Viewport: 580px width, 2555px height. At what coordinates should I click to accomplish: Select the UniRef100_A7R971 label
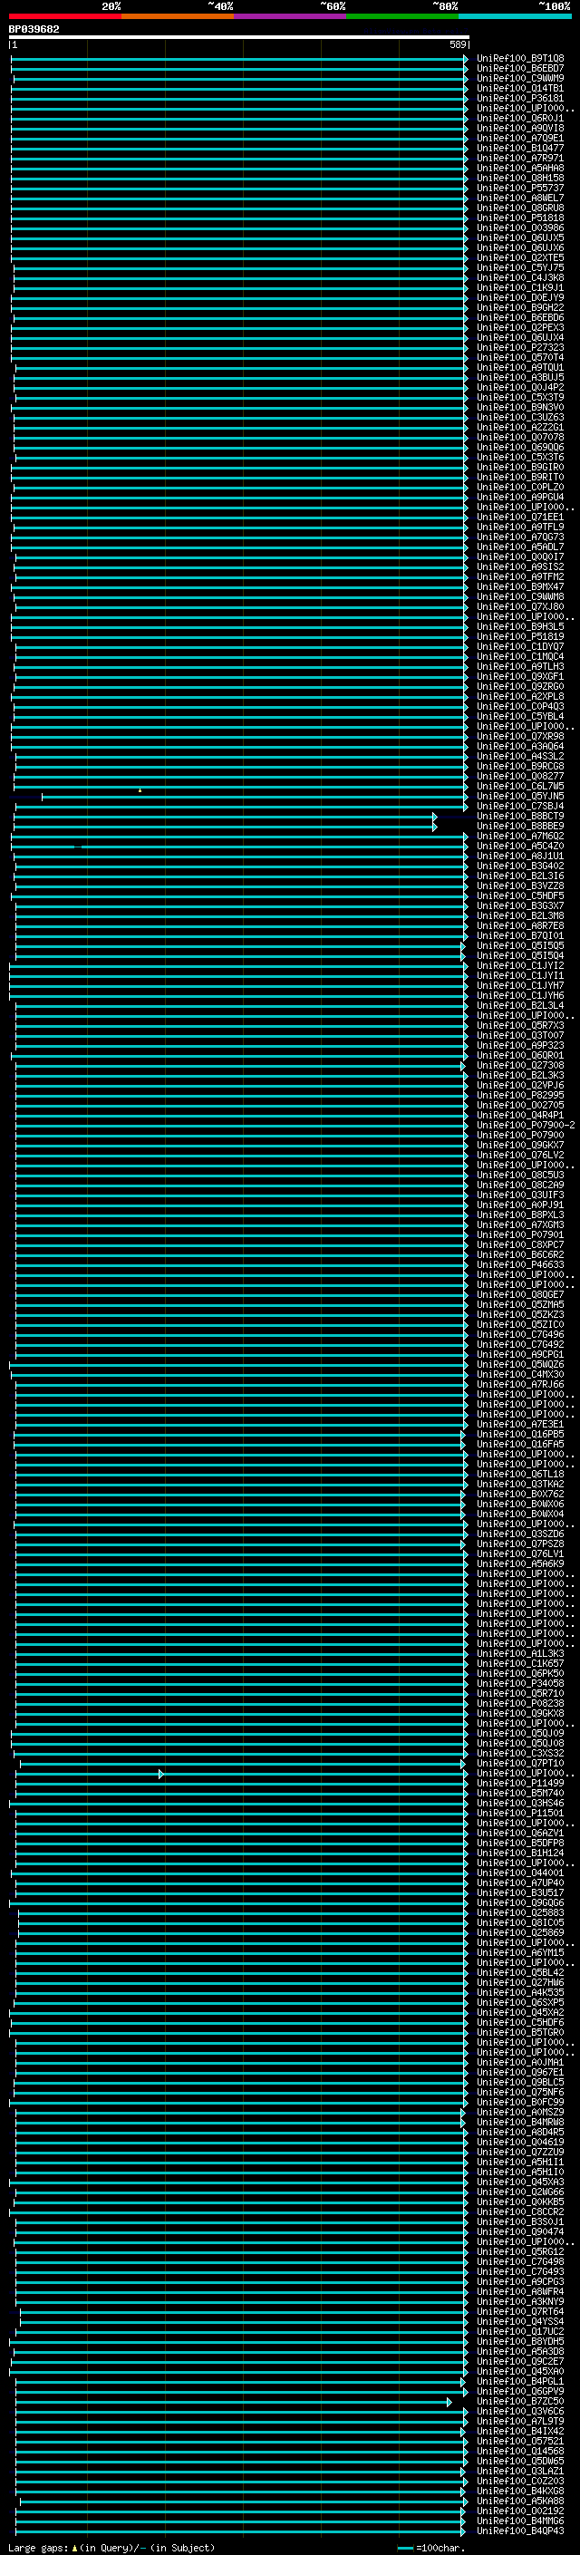click(519, 158)
